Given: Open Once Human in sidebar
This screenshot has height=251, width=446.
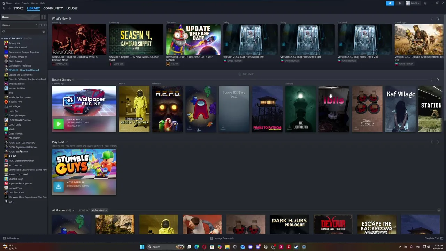Looking at the screenshot, I should point(15,134).
